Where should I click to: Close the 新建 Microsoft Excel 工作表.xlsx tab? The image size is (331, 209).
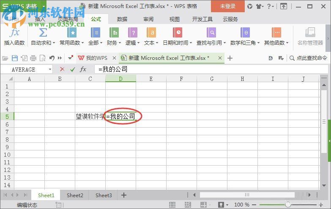point(220,58)
